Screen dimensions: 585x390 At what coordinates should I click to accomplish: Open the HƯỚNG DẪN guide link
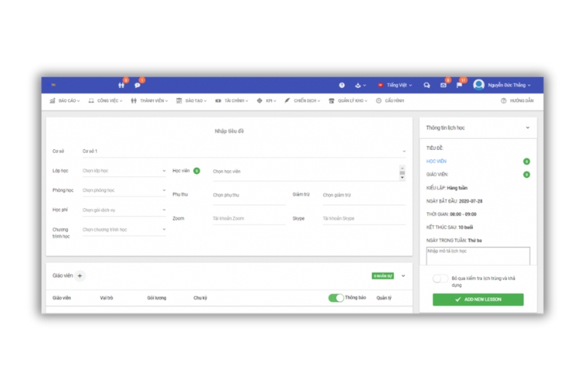[x=517, y=101]
